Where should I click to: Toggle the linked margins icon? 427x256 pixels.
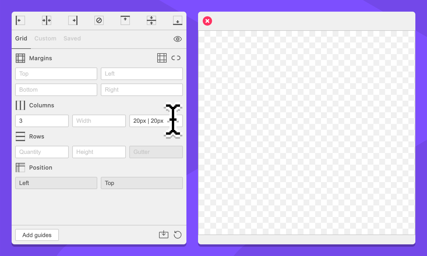(176, 58)
